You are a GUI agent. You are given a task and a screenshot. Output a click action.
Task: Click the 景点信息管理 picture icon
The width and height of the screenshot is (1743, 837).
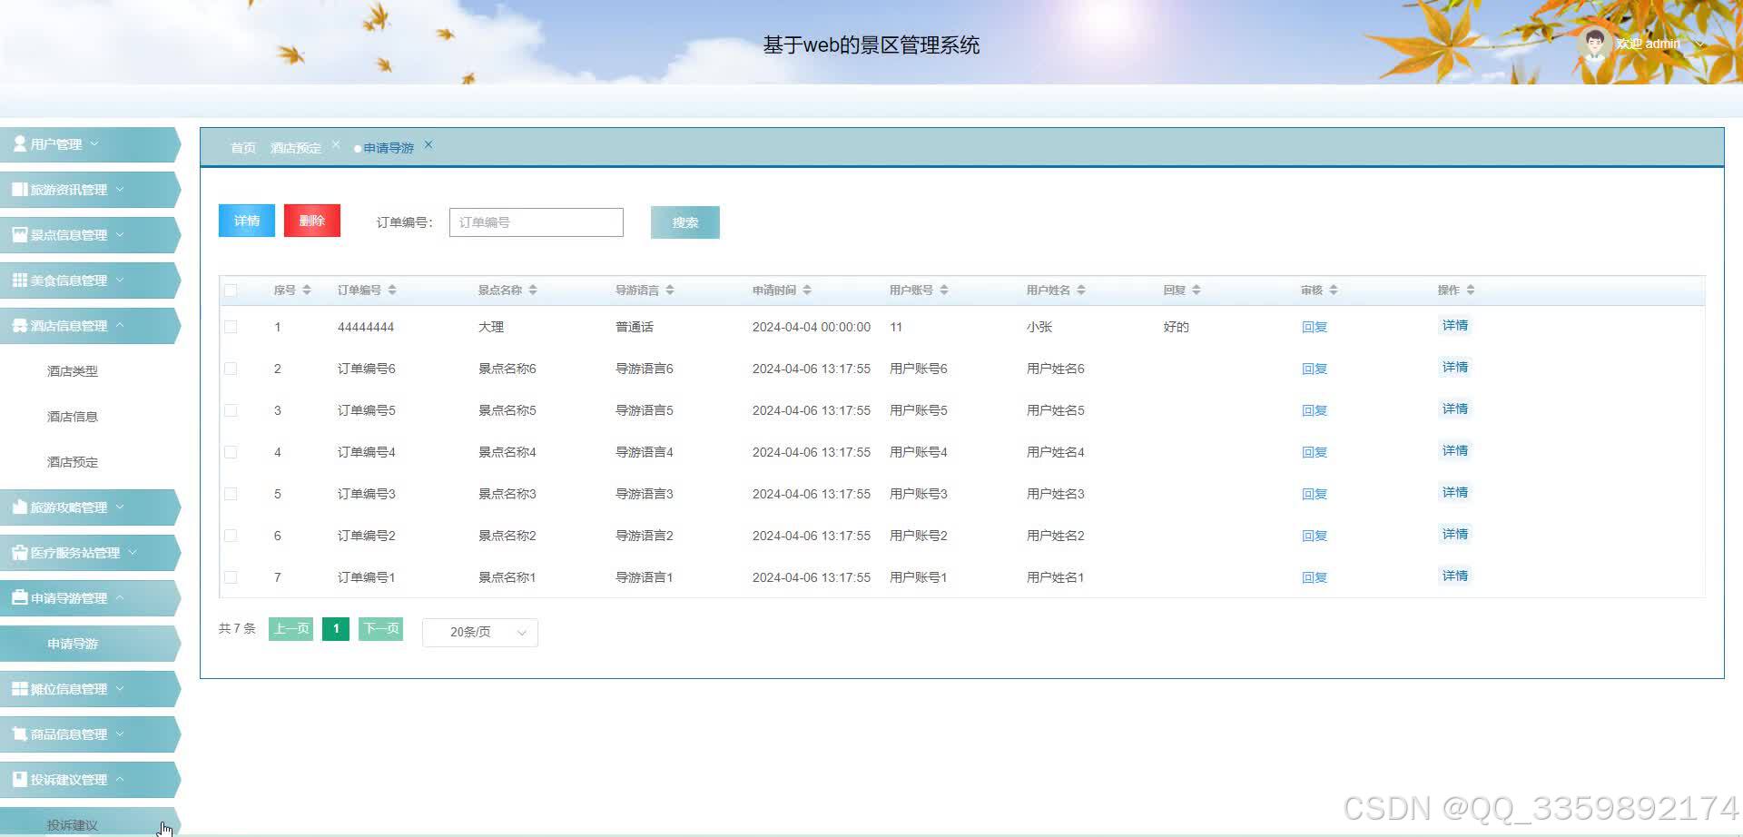coord(20,234)
